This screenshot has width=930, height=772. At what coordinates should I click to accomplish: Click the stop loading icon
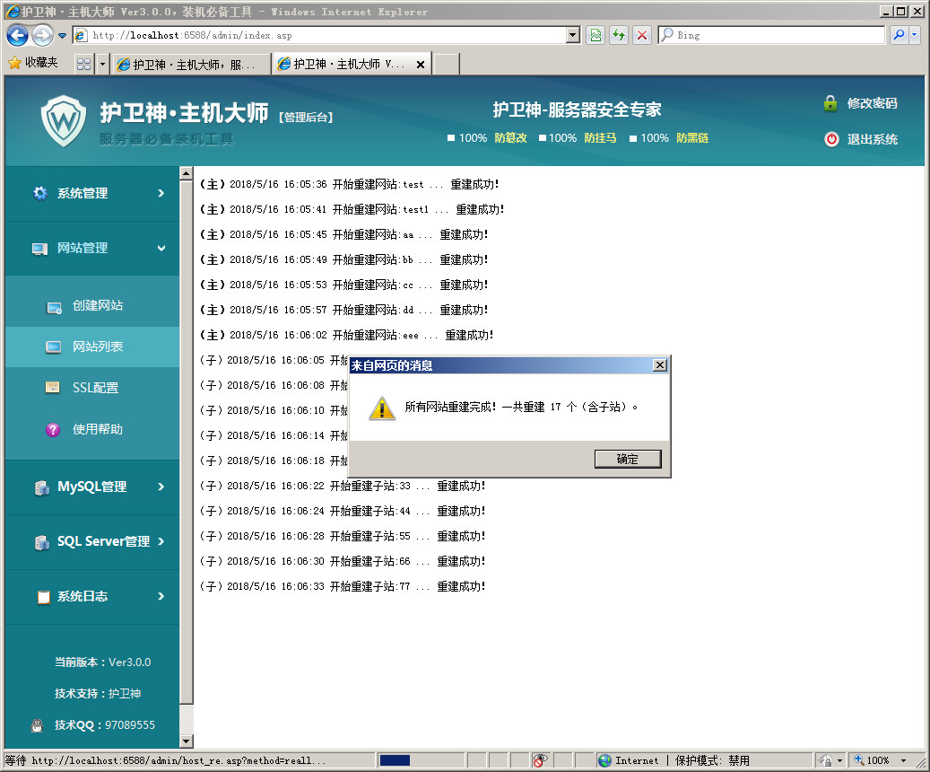(642, 36)
